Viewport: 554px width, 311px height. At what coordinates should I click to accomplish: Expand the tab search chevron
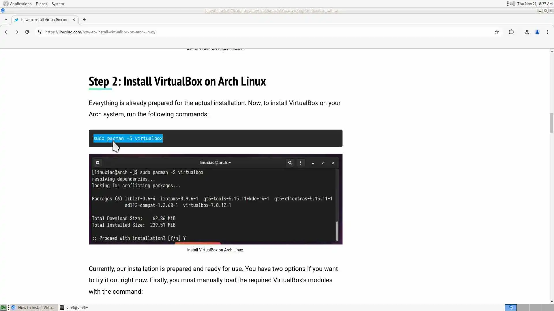5,20
